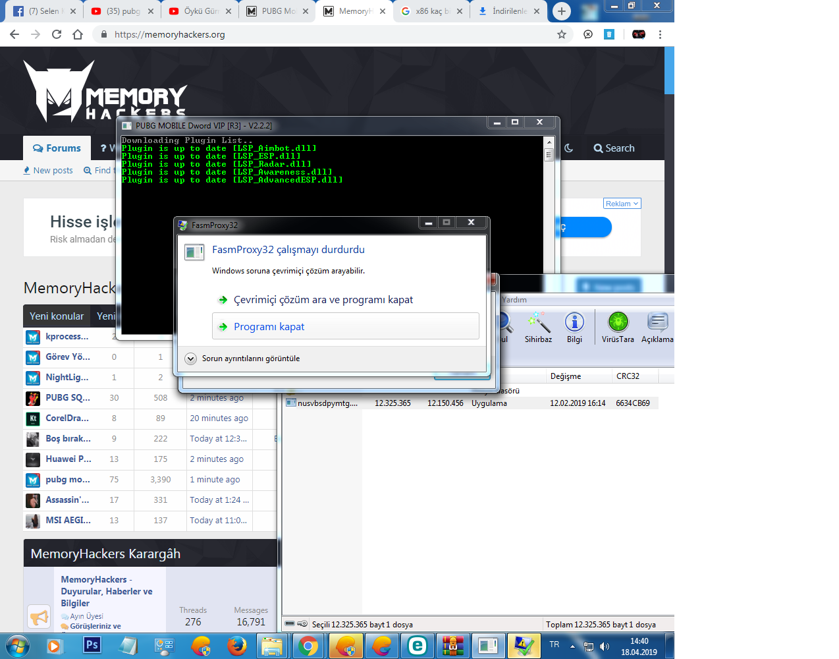
Task: Click the MemoryHackers site logo
Action: click(105, 91)
